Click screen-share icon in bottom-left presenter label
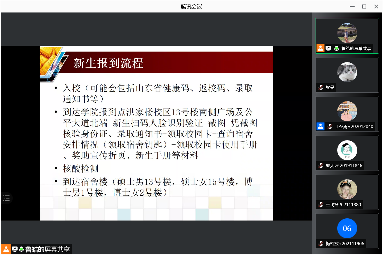The image size is (383, 255). pyautogui.click(x=15, y=249)
